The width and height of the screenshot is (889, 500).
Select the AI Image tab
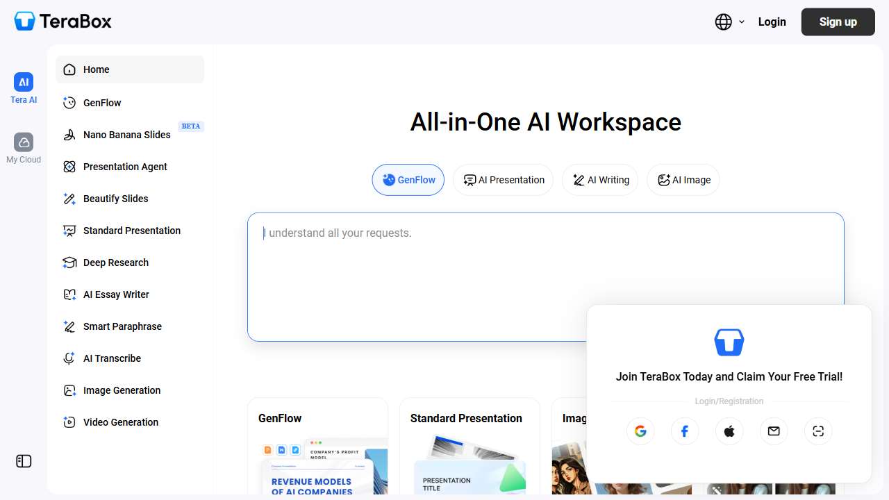click(683, 180)
